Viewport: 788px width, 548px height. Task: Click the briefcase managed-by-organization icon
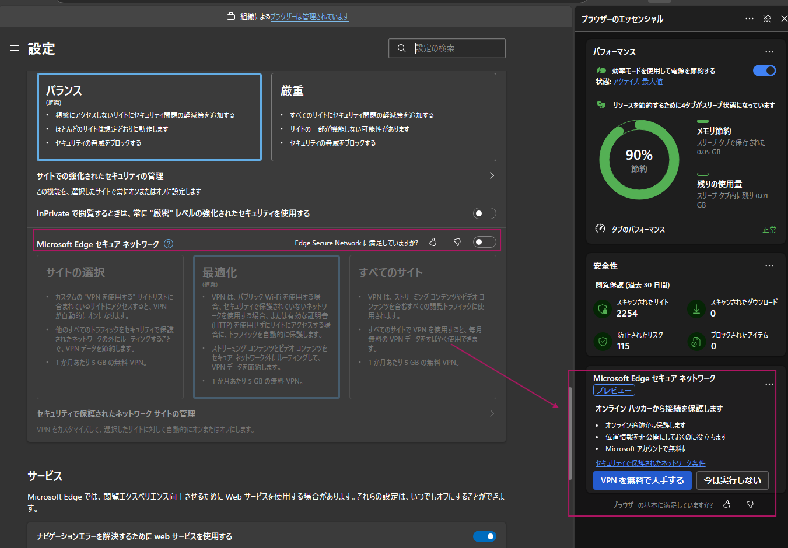231,16
